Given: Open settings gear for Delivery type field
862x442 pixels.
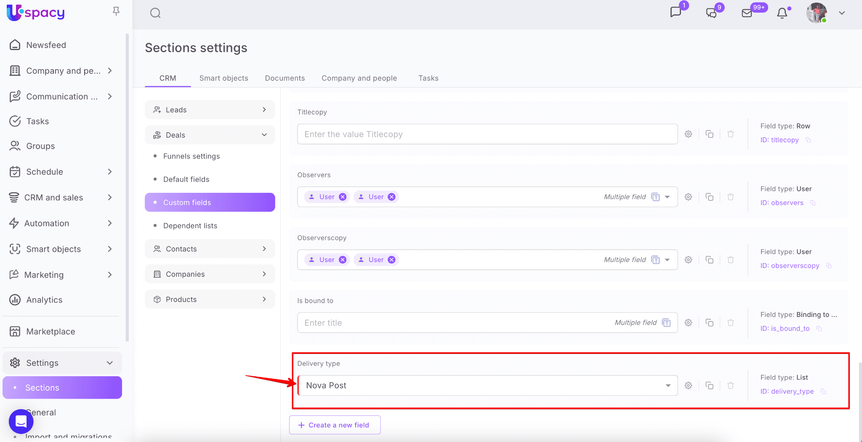Looking at the screenshot, I should pyautogui.click(x=688, y=386).
